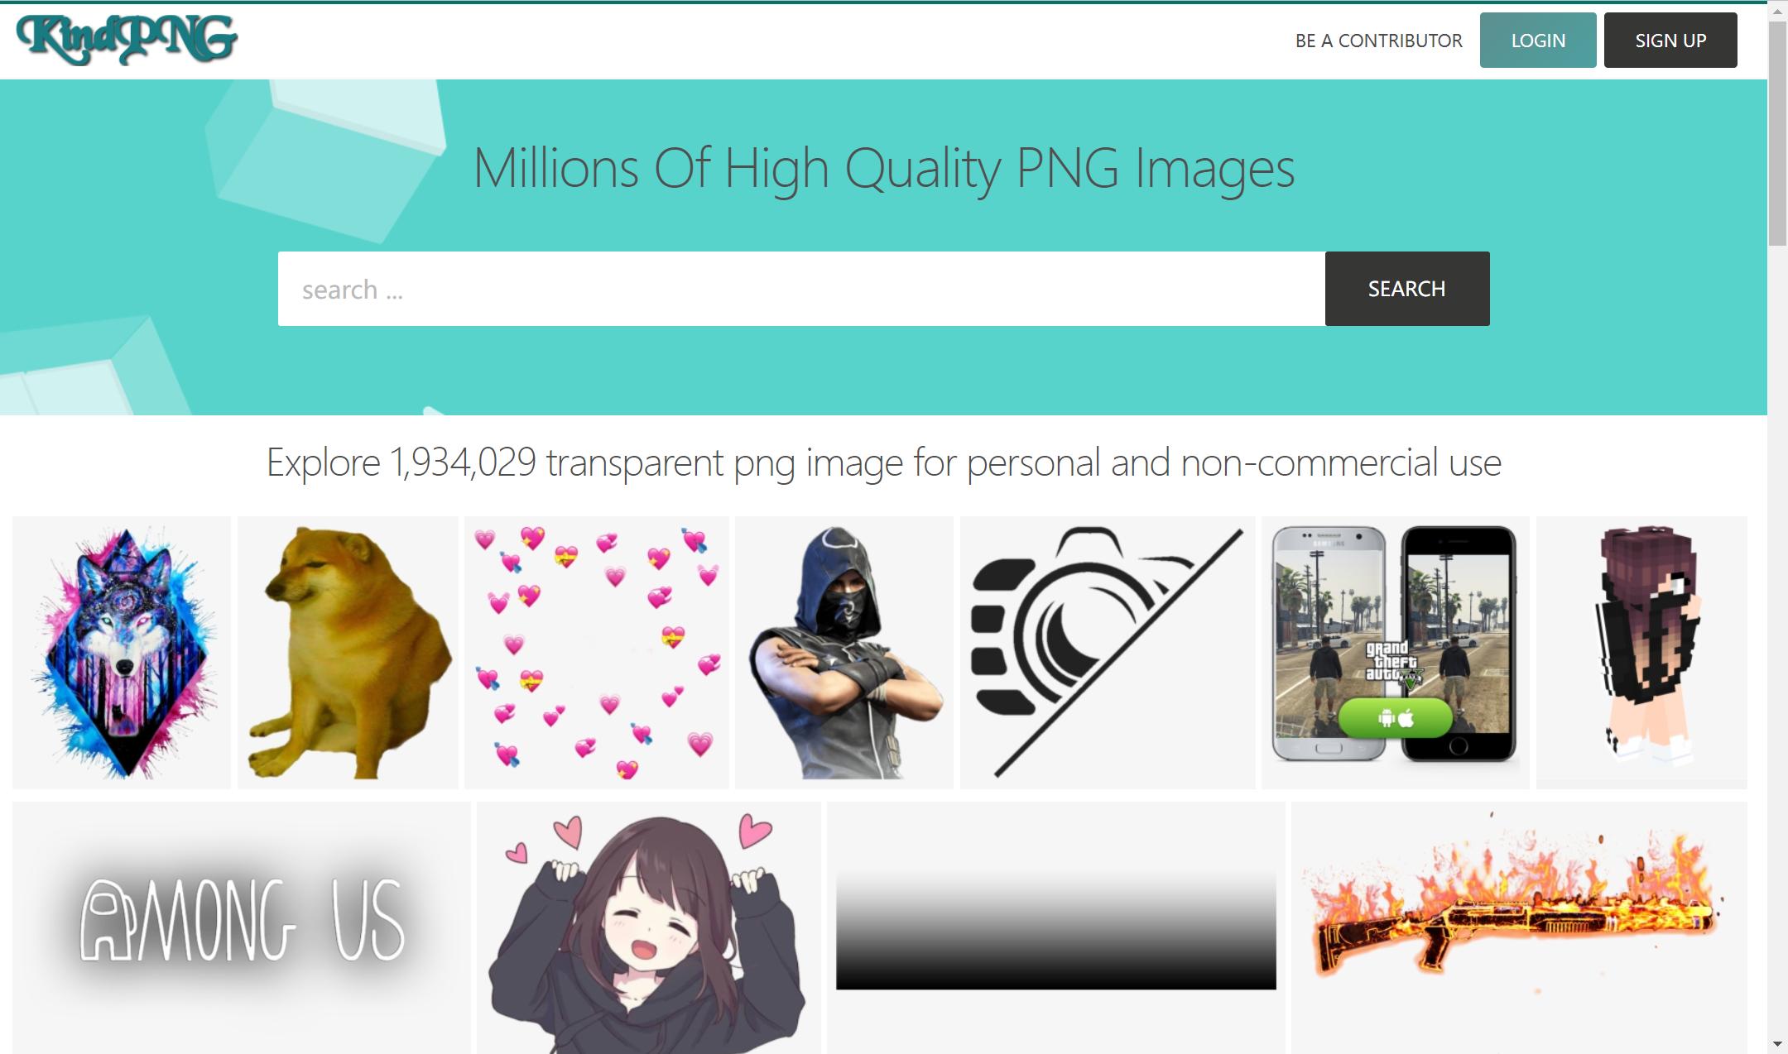1788x1054 pixels.
Task: Open the Be A Contributor link
Action: click(1378, 41)
